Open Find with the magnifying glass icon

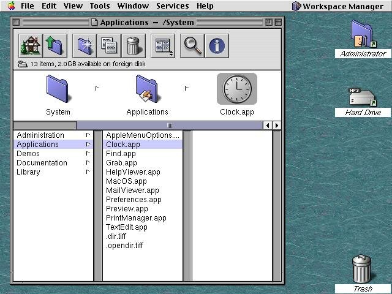tap(192, 46)
